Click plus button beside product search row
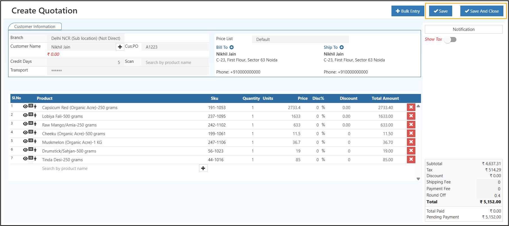The width and height of the screenshot is (509, 226). click(203, 168)
